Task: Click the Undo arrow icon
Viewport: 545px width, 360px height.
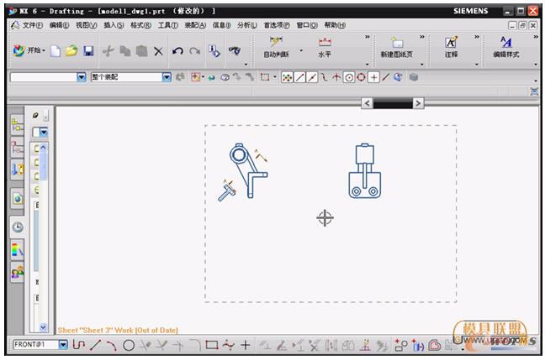Action: click(177, 51)
